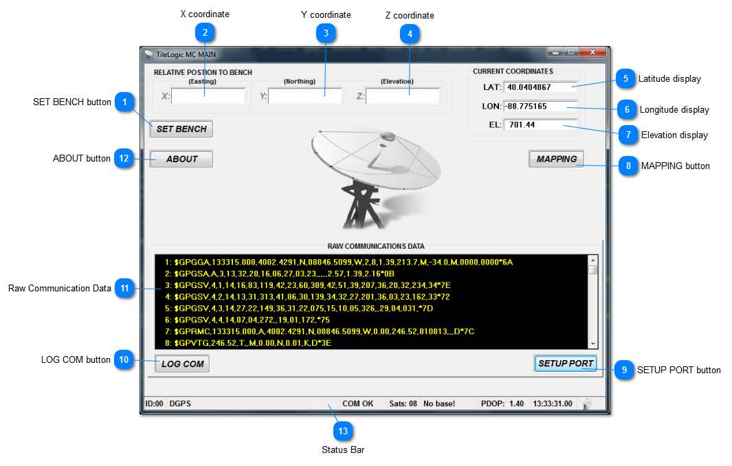Open the MAPPING view
The width and height of the screenshot is (732, 466).
pos(556,159)
